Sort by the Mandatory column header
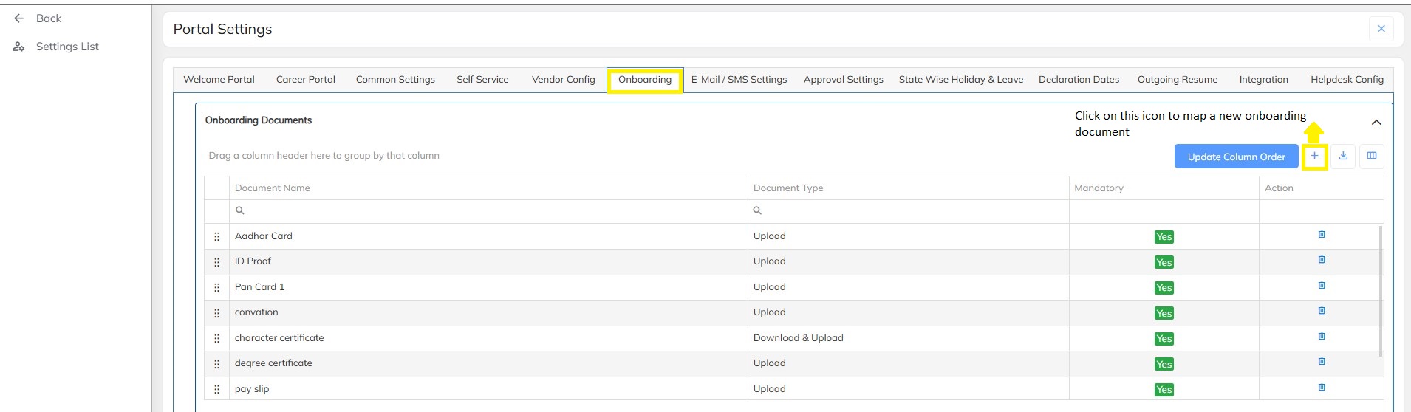 coord(1099,188)
